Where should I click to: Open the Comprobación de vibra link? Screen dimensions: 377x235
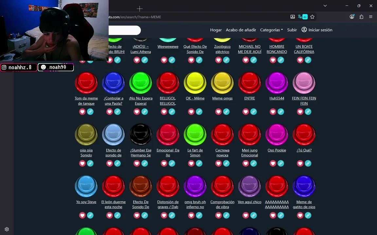[223, 204]
